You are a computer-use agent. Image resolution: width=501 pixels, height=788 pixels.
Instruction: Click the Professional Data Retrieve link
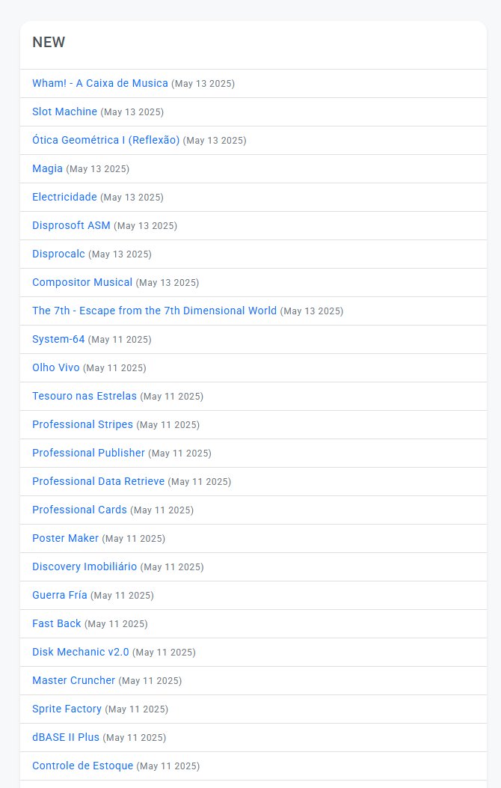tap(99, 481)
